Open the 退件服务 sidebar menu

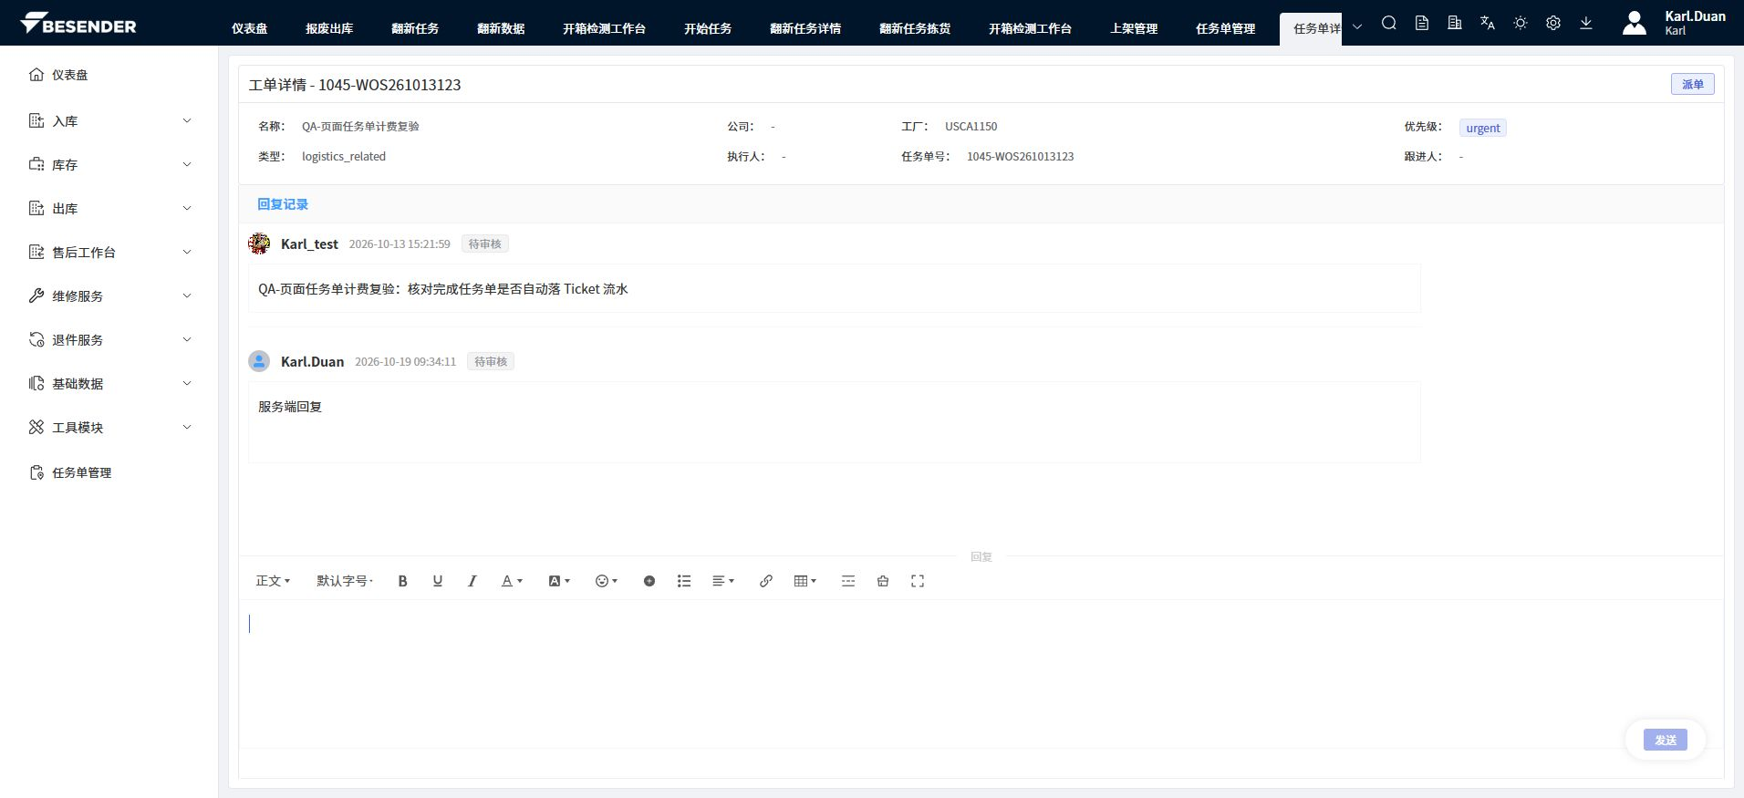click(x=110, y=339)
